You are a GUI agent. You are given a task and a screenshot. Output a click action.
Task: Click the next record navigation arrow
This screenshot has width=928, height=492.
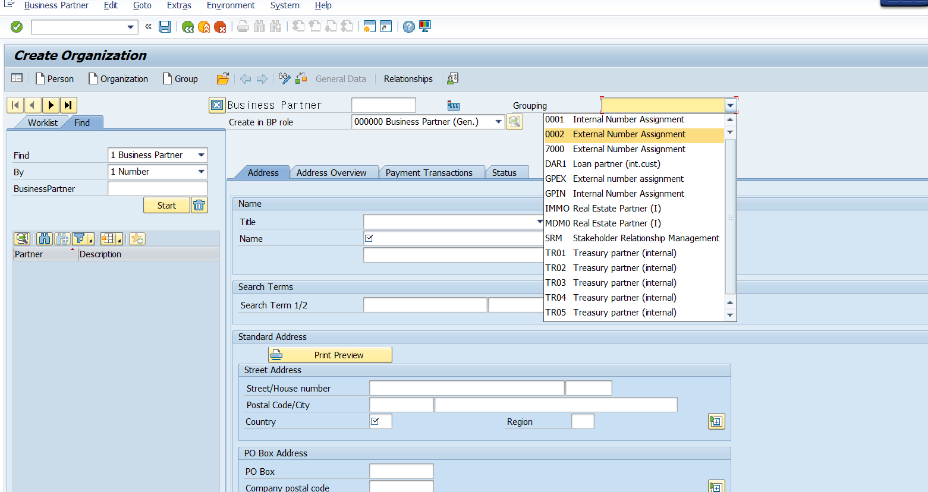[x=51, y=105]
